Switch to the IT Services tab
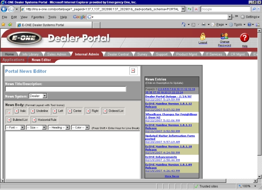This screenshot has width=262, height=190. tap(214, 54)
